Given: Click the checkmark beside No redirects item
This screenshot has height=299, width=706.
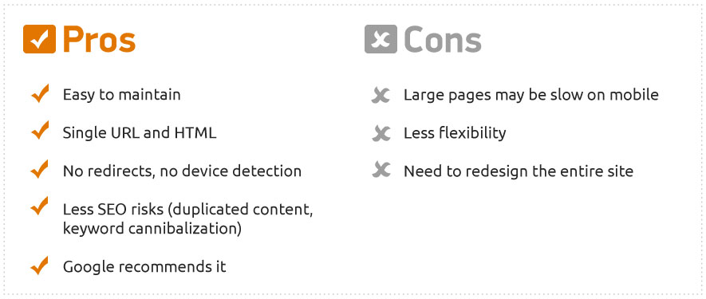Looking at the screenshot, I should tap(40, 169).
